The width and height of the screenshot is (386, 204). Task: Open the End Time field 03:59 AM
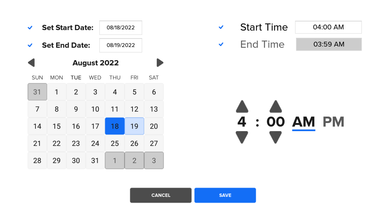(329, 44)
